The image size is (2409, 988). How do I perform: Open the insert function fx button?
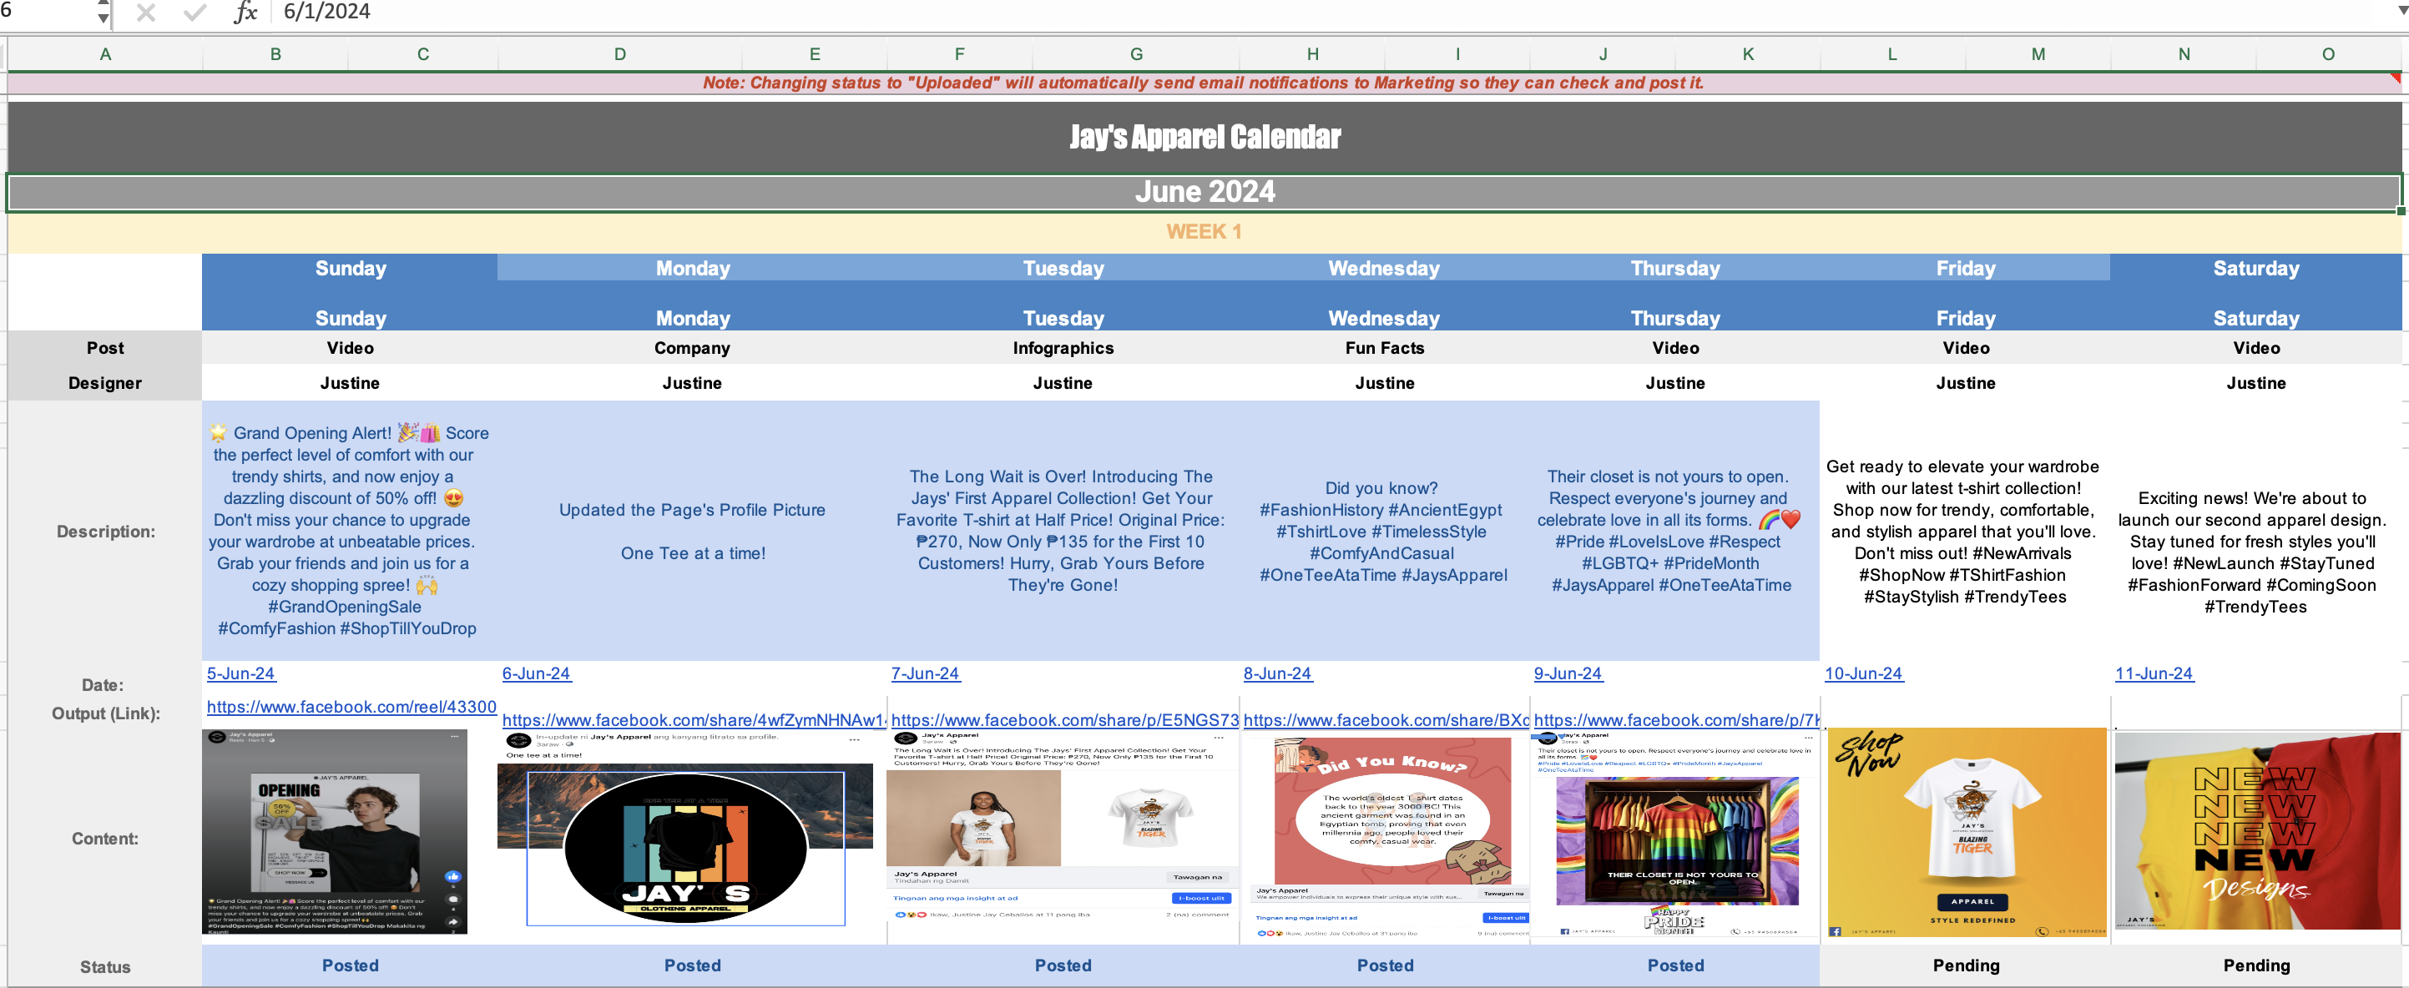[245, 13]
